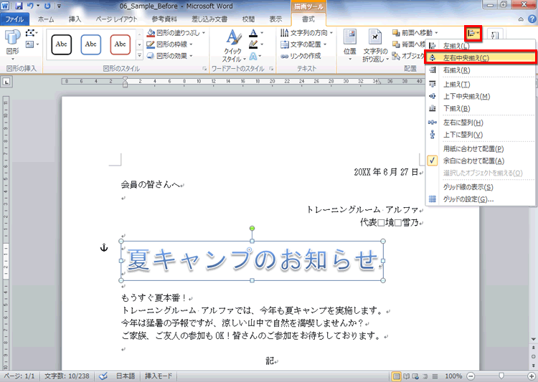This screenshot has width=538, height=382.
Task: Choose 右揃え(R) from align menu
Action: 480,70
